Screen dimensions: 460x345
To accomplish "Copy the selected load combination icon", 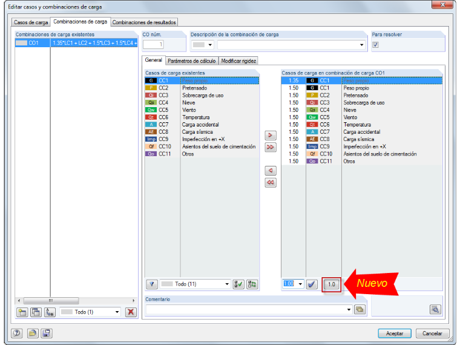I will pyautogui.click(x=36, y=312).
